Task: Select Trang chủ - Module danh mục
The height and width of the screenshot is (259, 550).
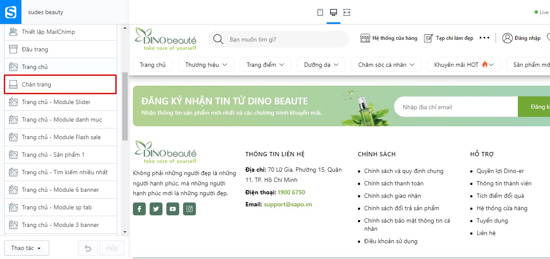Action: click(x=60, y=119)
